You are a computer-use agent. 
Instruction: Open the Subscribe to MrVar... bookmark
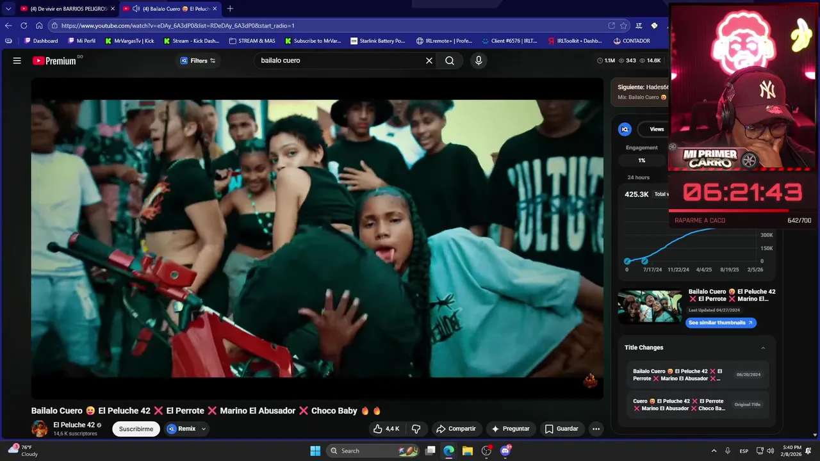313,41
